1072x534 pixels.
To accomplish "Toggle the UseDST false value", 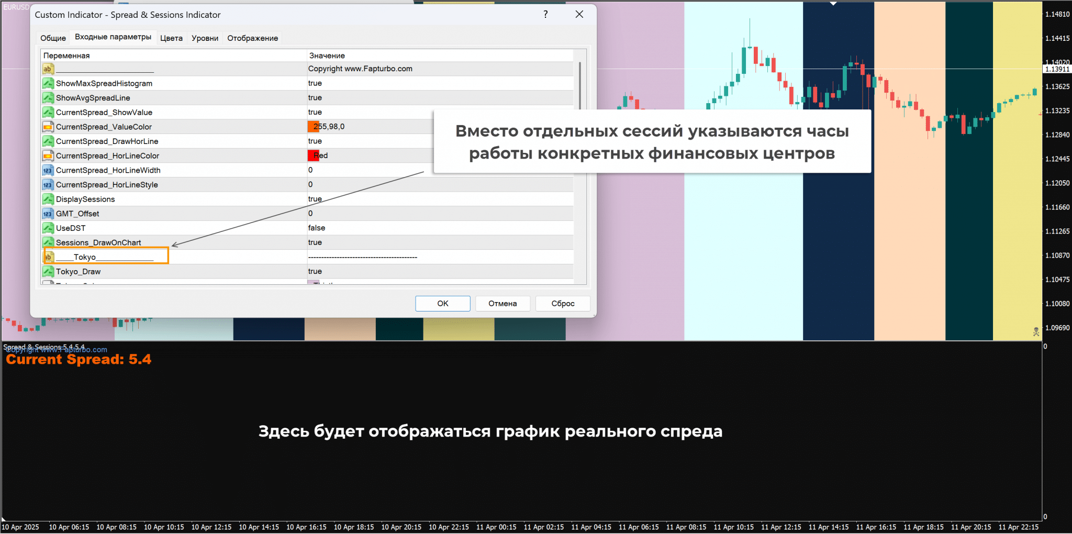I will coord(317,228).
